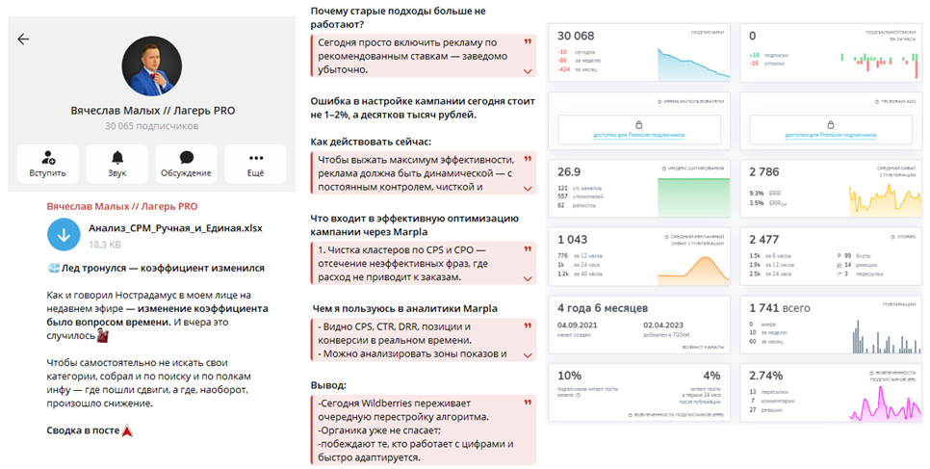
Task: Click lock icon in Premium-пользователи card
Action: click(639, 124)
